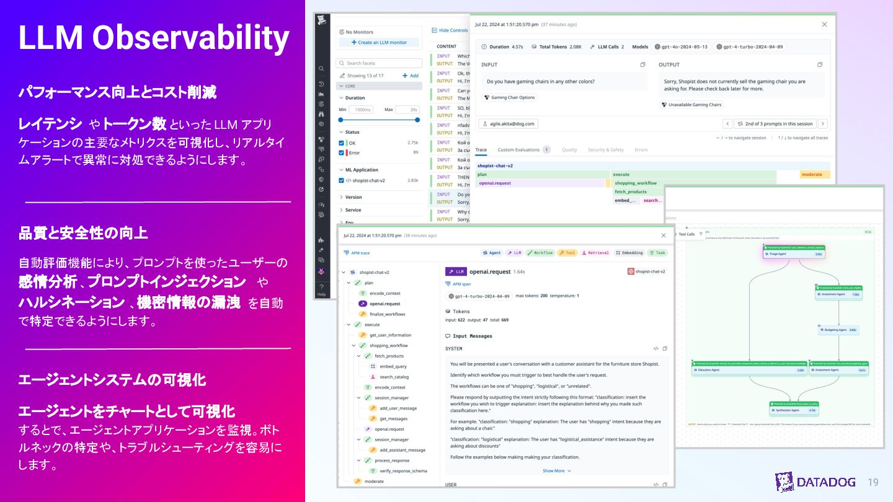Copy the INPUT message with copy icon
The width and height of the screenshot is (893, 502).
[x=643, y=64]
